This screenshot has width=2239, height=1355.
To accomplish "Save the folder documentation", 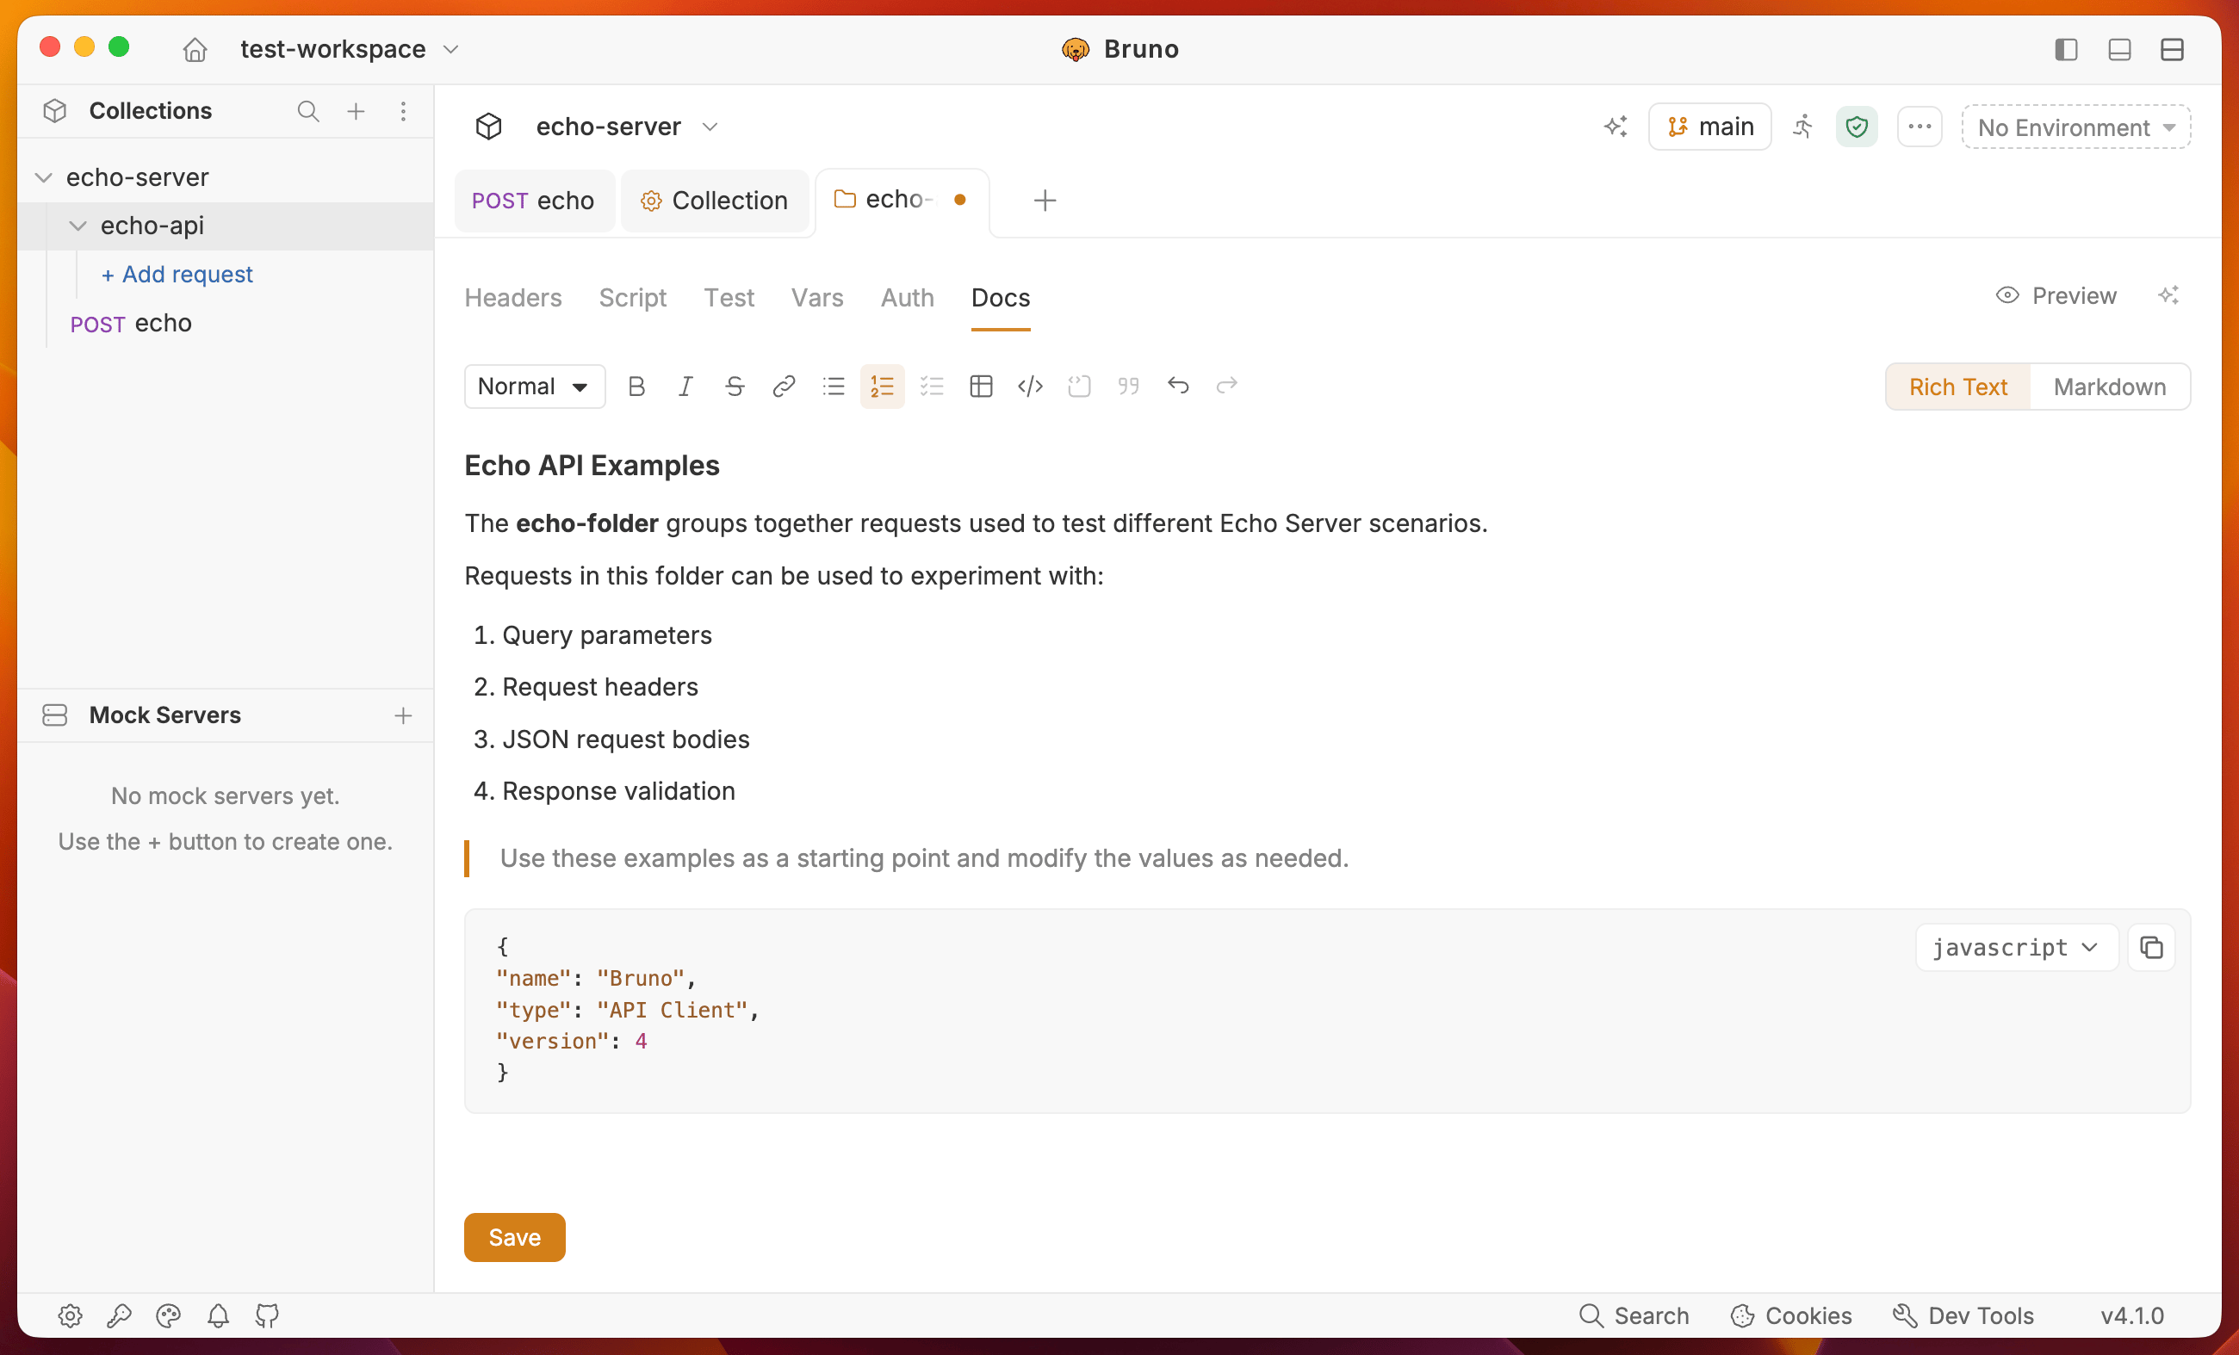I will point(514,1237).
